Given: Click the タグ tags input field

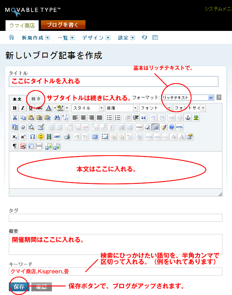Looking at the screenshot, I should (116, 218).
